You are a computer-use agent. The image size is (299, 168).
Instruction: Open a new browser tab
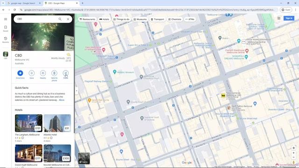[83, 3]
